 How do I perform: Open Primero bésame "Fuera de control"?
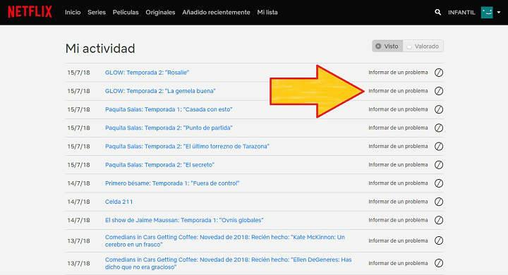tap(172, 183)
